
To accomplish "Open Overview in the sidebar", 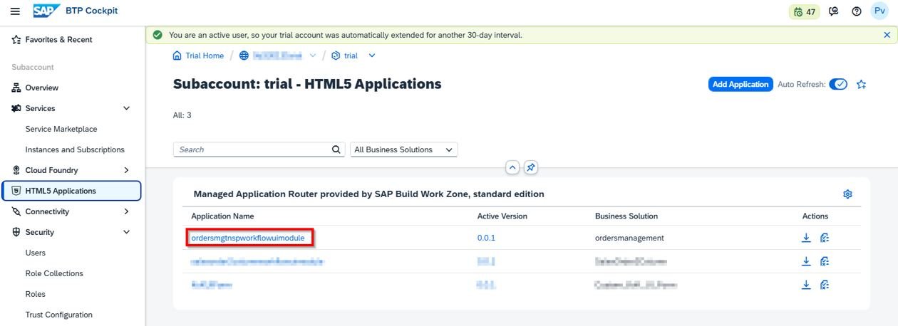I will click(41, 88).
